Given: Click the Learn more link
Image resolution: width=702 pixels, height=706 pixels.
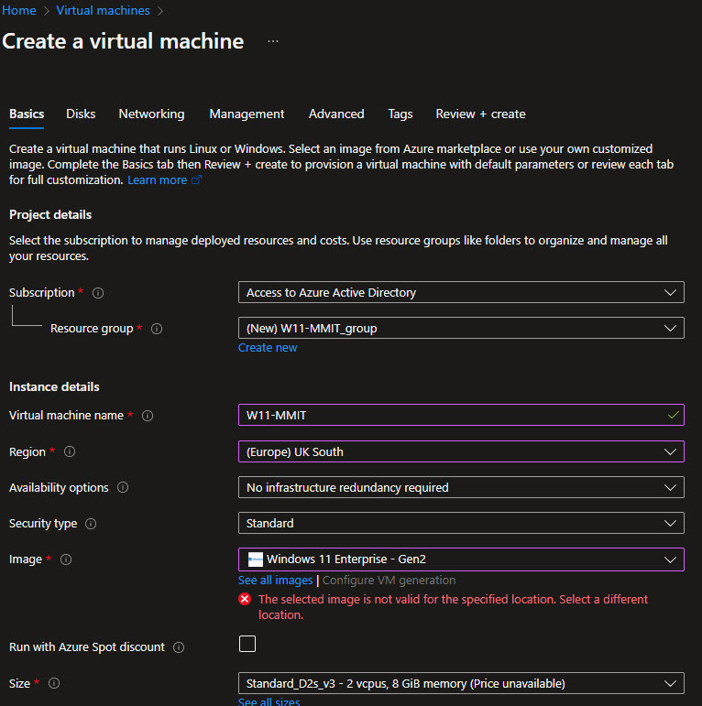Looking at the screenshot, I should point(158,180).
